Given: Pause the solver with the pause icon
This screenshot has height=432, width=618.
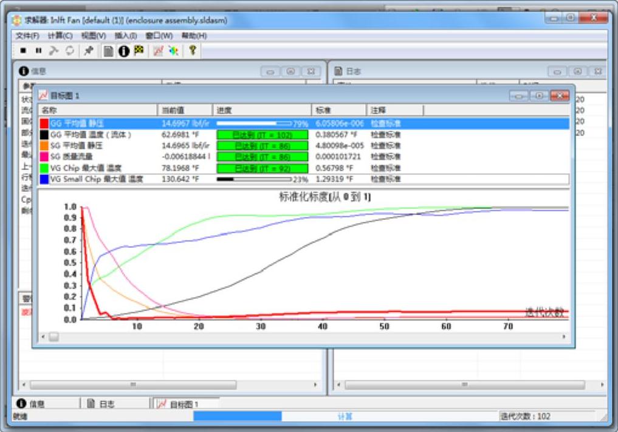Looking at the screenshot, I should pyautogui.click(x=38, y=51).
